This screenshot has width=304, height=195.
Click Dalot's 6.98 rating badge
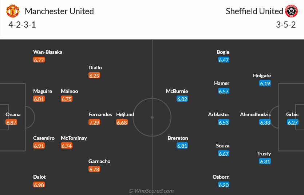pyautogui.click(x=39, y=185)
